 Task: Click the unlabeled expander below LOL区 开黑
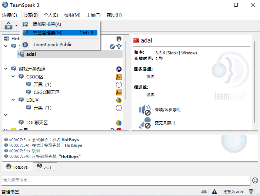click(6, 115)
